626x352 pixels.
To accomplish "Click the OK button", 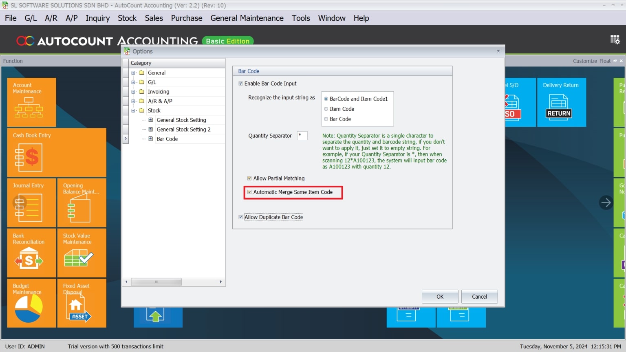I will 440,297.
